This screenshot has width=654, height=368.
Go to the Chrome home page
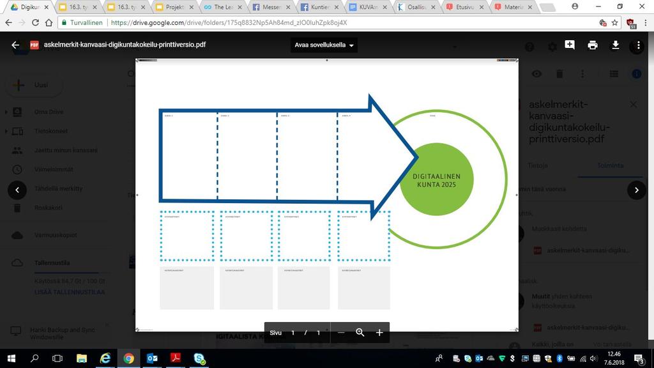click(49, 22)
